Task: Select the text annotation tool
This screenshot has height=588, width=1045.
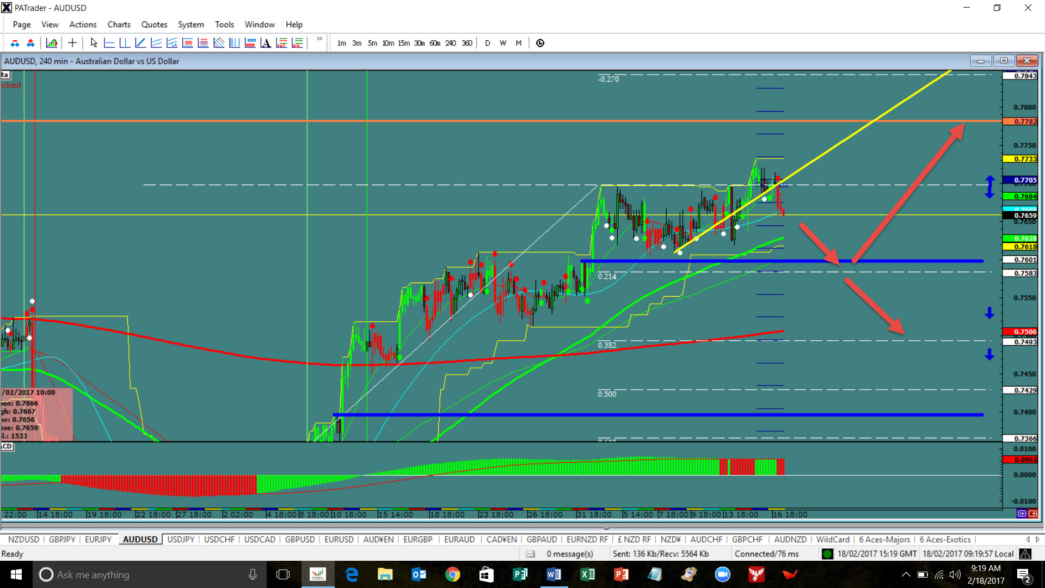Action: pos(266,43)
